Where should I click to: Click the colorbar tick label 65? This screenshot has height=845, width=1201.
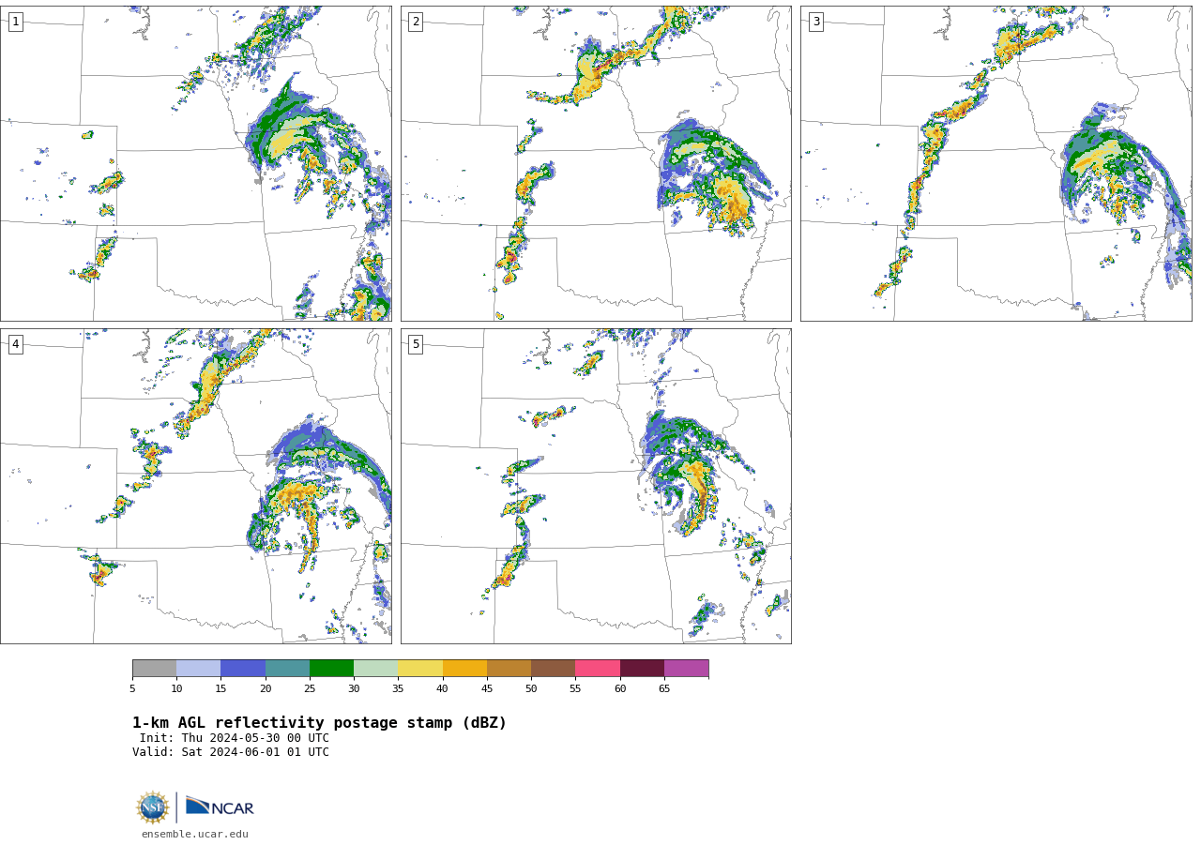pyautogui.click(x=664, y=689)
